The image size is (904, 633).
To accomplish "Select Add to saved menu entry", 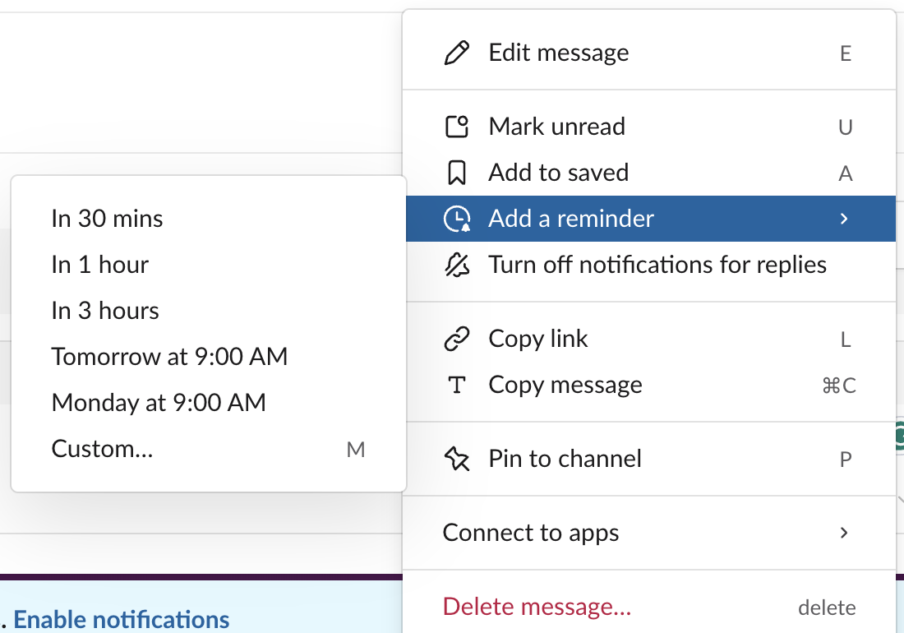I will tap(649, 173).
